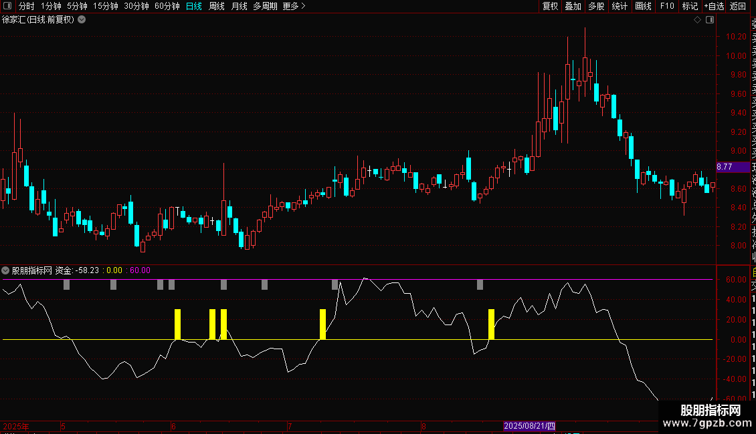Select the 日线 daily period

pyautogui.click(x=194, y=6)
